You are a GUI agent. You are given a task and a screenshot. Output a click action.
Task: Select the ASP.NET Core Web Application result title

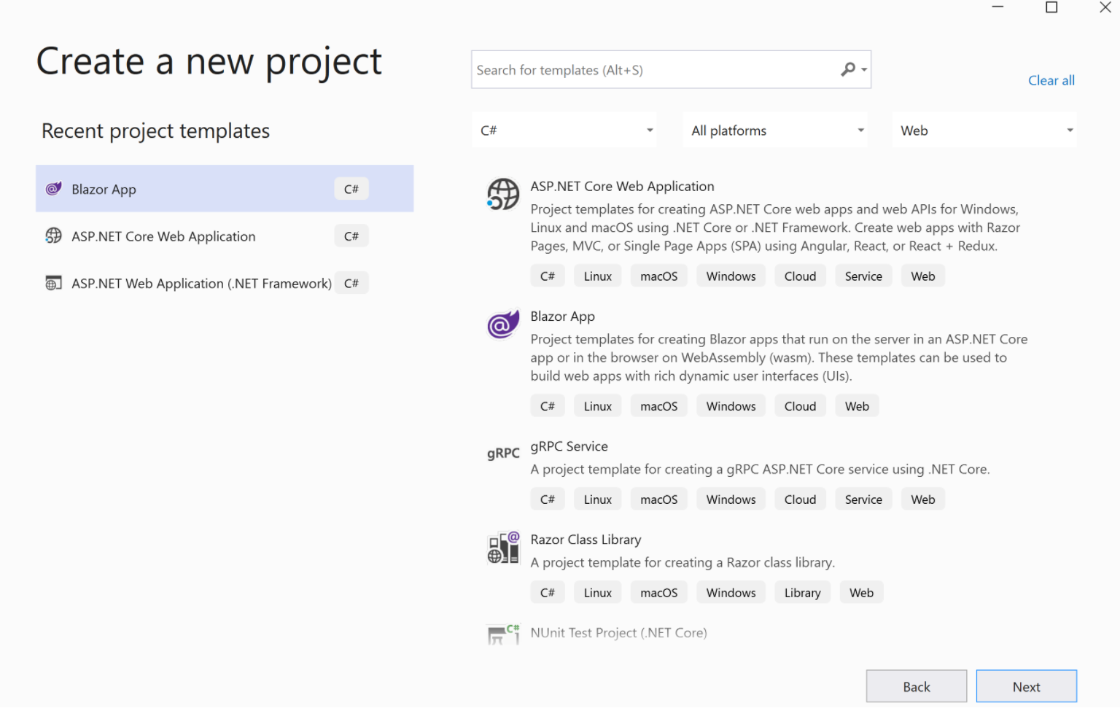point(622,186)
